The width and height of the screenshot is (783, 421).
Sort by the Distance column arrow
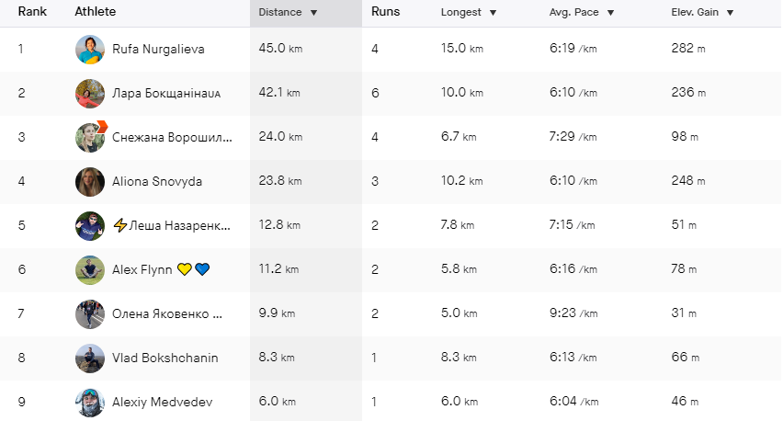click(313, 13)
